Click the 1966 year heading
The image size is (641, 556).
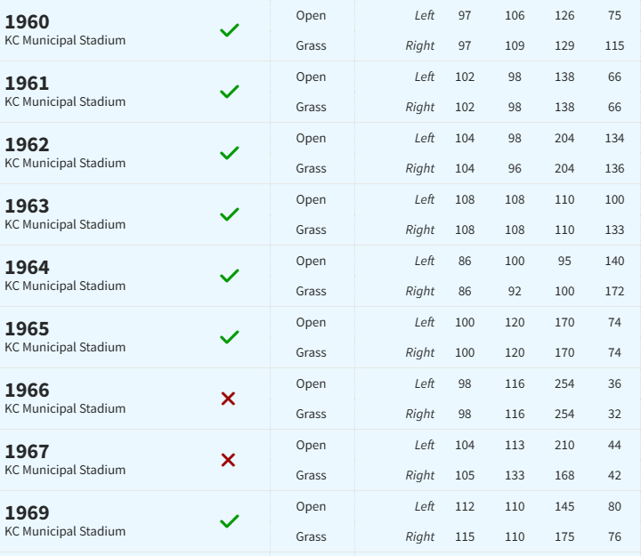coord(28,391)
